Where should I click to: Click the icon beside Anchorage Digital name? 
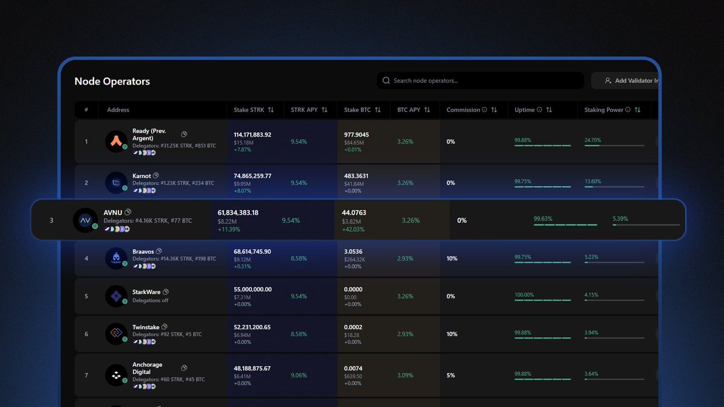pos(184,368)
